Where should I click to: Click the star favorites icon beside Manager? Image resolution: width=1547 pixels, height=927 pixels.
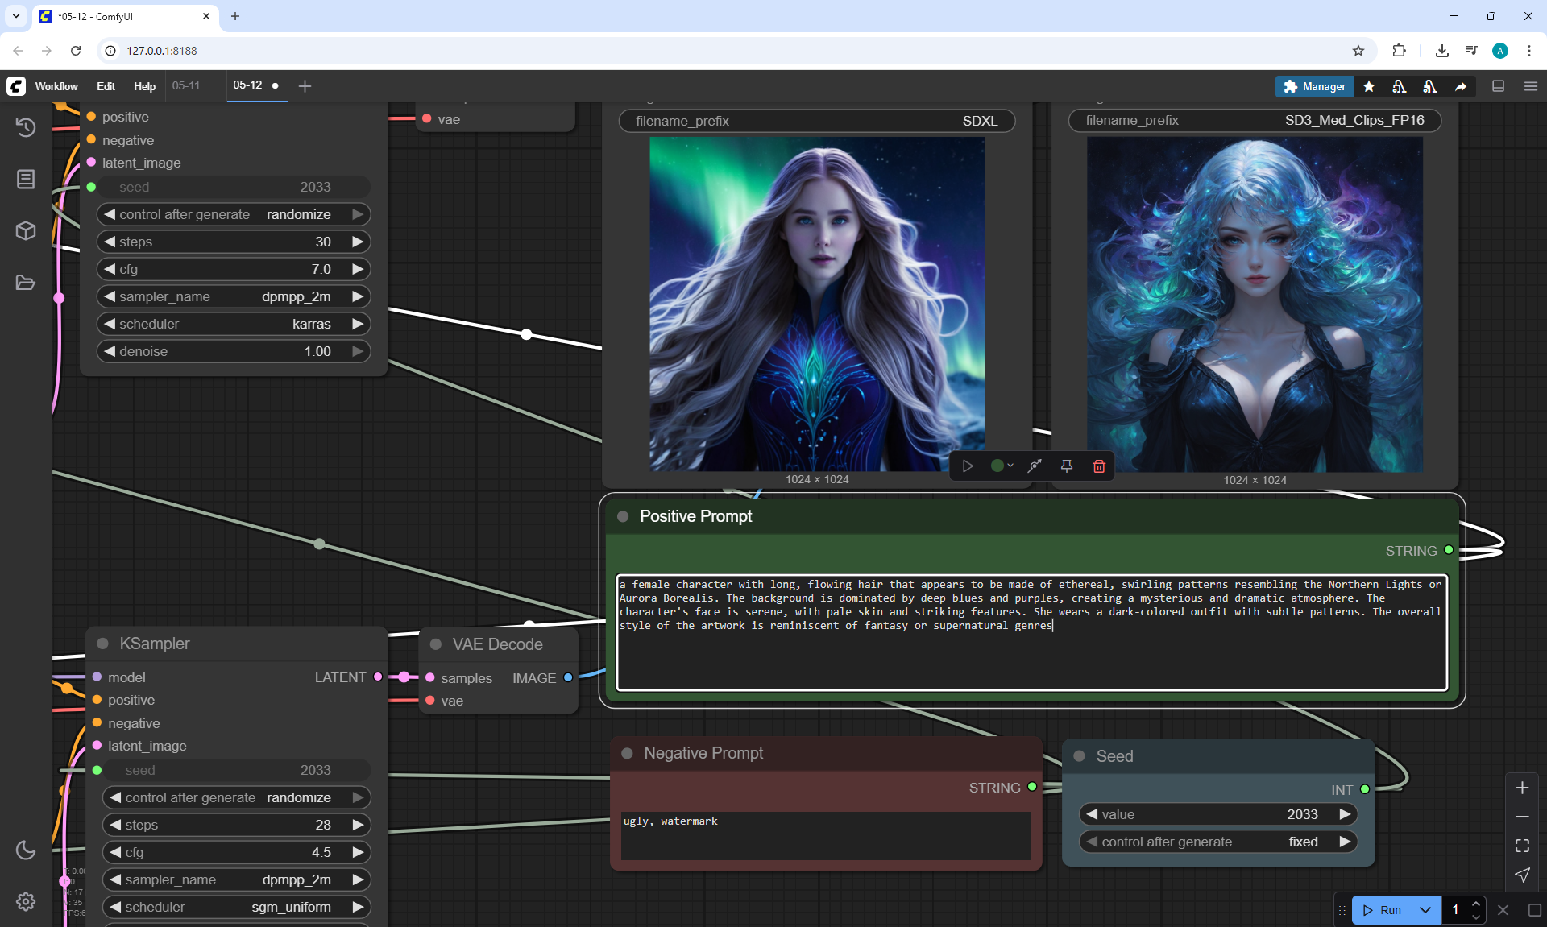tap(1369, 86)
